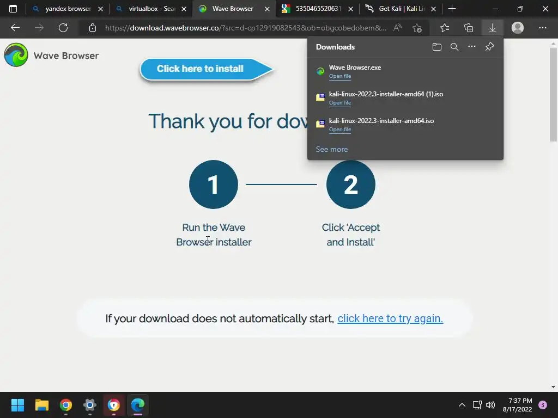Open clock and calendar 7:37 PM
Image resolution: width=558 pixels, height=418 pixels.
coord(518,405)
